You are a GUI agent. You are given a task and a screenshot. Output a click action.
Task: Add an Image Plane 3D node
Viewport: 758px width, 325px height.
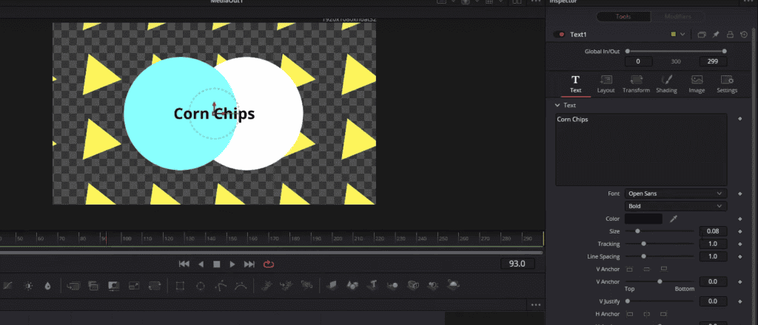(x=332, y=285)
